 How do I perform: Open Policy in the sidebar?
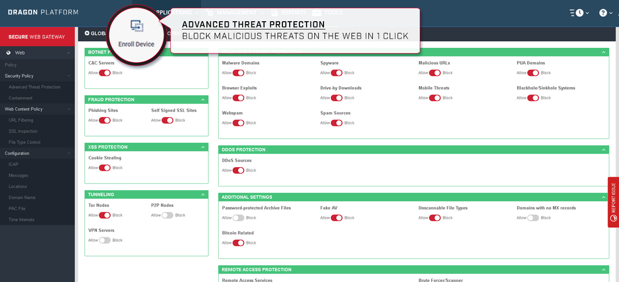pyautogui.click(x=11, y=65)
